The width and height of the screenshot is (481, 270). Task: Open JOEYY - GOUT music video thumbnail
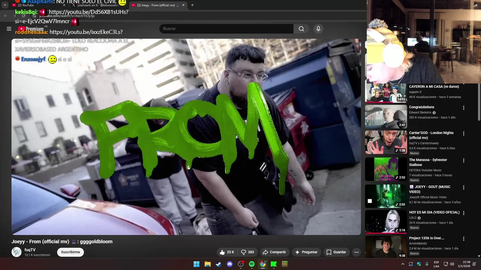pos(386,196)
